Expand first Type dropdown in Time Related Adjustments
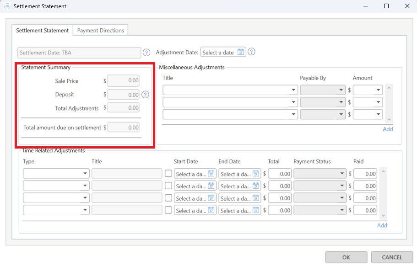Viewport: 417px width, 266px height. [x=85, y=174]
